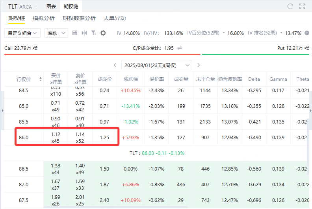Screen dimensions: 312x209
Task: Click open interest 2133 cell
Action: [205, 122]
